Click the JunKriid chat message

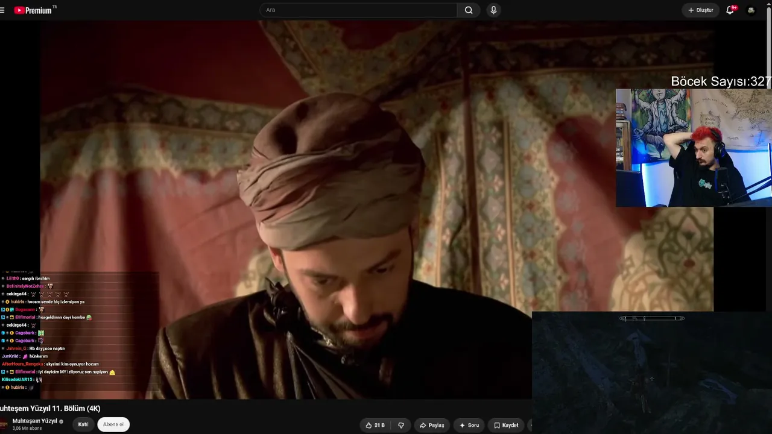coord(25,356)
